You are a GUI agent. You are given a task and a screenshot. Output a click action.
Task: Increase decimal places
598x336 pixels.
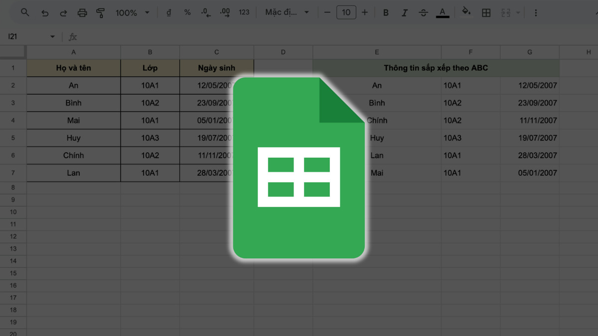pyautogui.click(x=224, y=12)
